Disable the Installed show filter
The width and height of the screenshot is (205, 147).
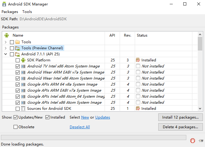coord(47,117)
